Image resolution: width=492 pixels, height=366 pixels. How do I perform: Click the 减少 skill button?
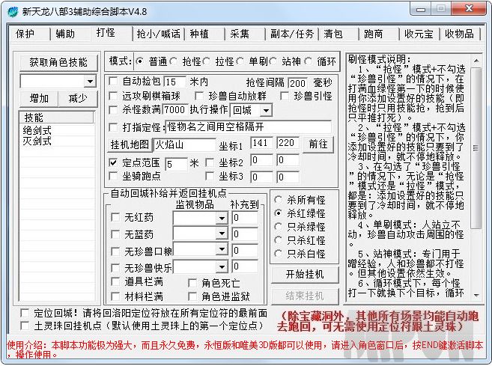coord(78,99)
